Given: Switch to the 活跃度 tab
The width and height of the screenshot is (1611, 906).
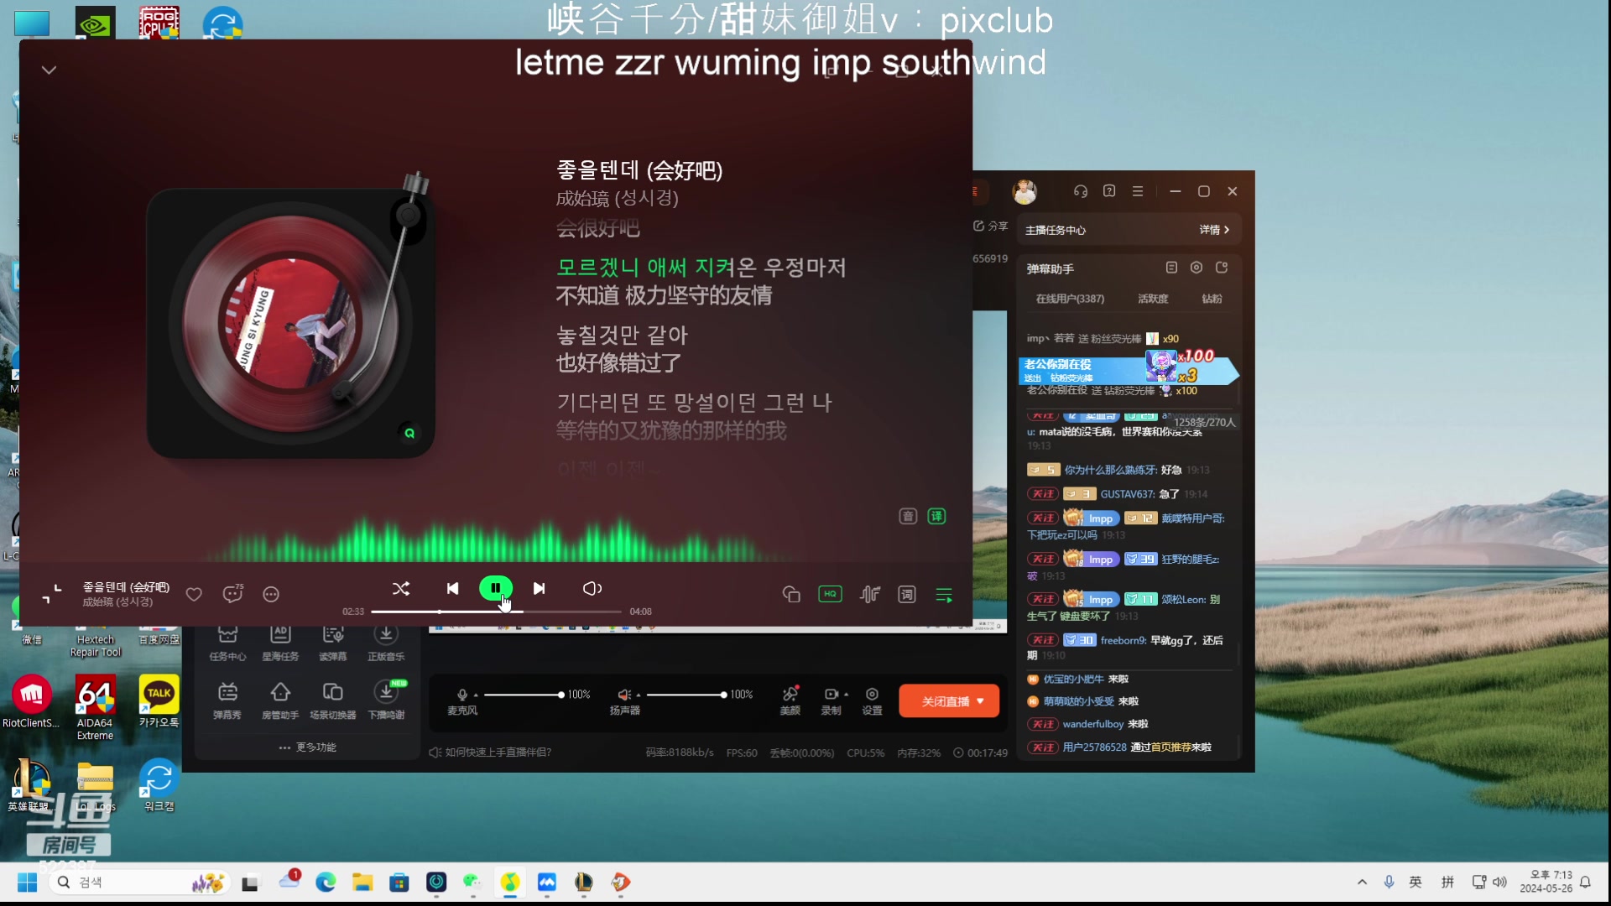Looking at the screenshot, I should [x=1152, y=299].
